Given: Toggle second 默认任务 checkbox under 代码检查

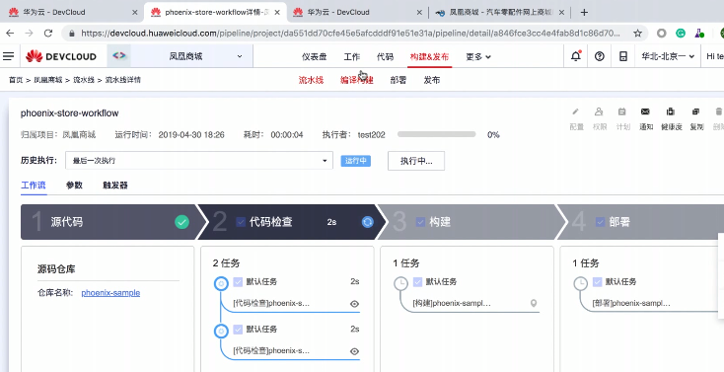Looking at the screenshot, I should (238, 329).
